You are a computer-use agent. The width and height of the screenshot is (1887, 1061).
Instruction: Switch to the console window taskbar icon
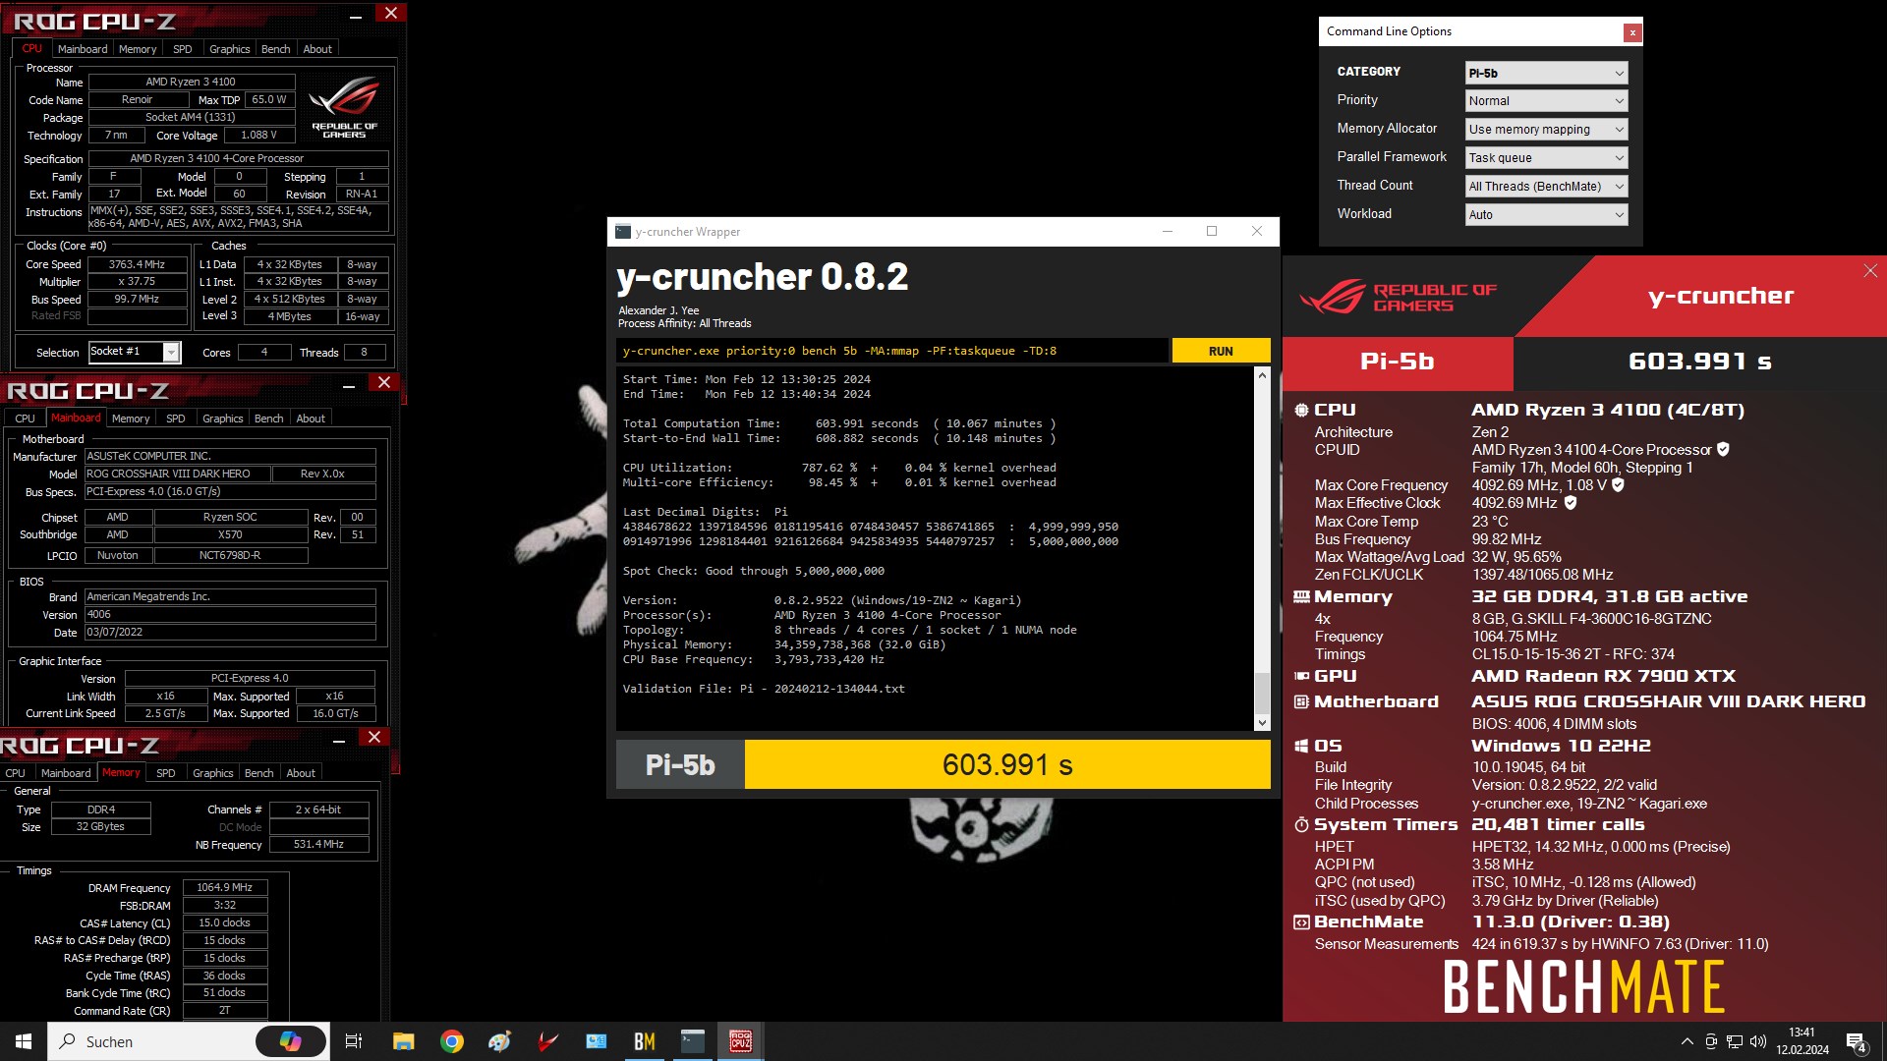(x=693, y=1041)
